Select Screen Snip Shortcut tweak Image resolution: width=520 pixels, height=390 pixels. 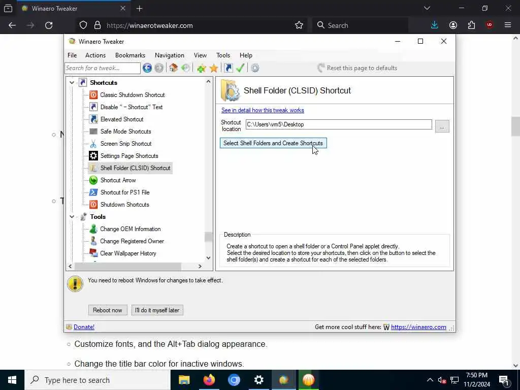point(126,144)
